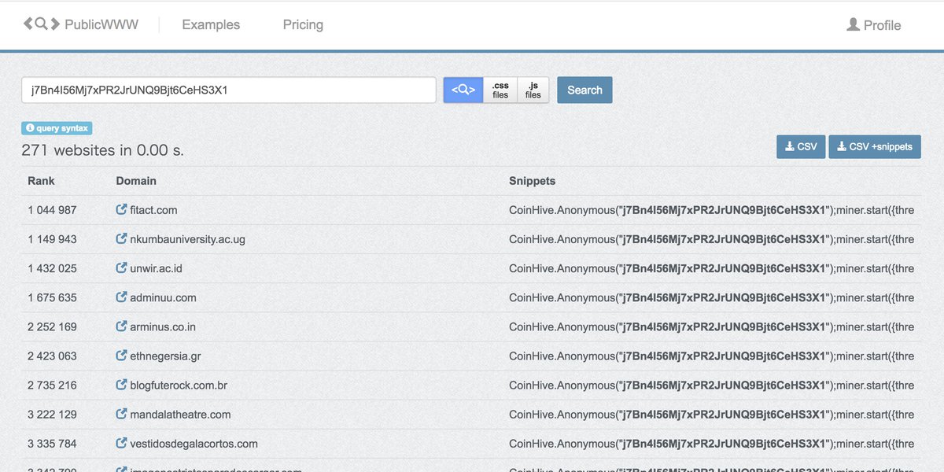Open the blogfuterock.com.br domain link
Screen dimensions: 944x472
click(x=179, y=385)
